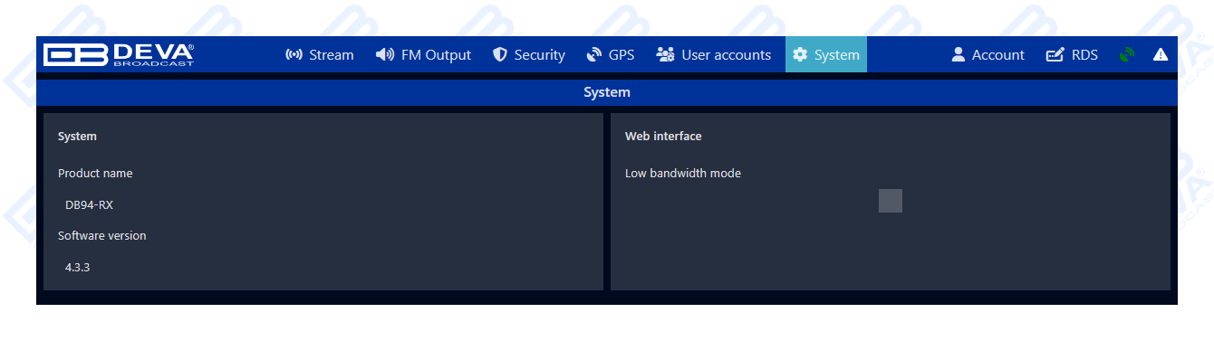Screen dimensions: 1214x341
Task: Click the User accounts people icon
Action: click(665, 55)
